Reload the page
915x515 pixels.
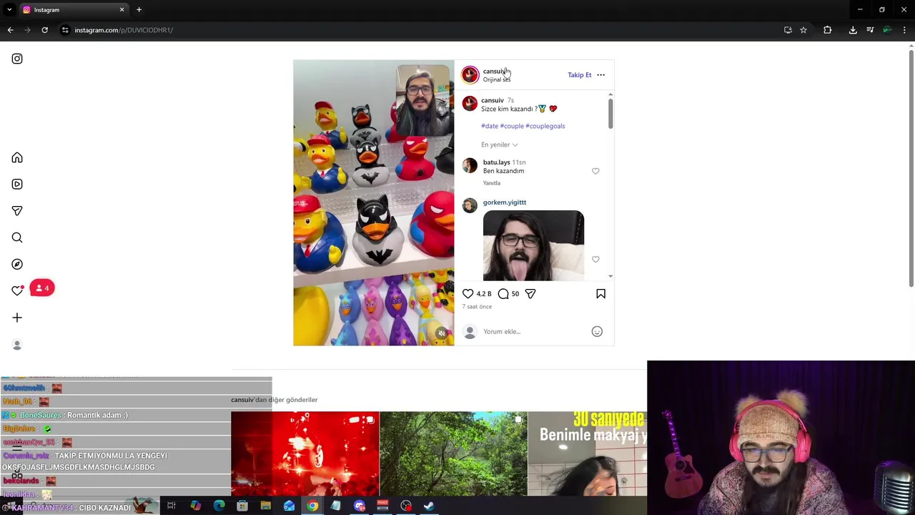coord(44,30)
